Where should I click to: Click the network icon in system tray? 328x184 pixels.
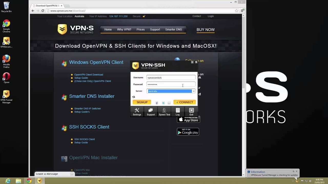[x=306, y=181]
